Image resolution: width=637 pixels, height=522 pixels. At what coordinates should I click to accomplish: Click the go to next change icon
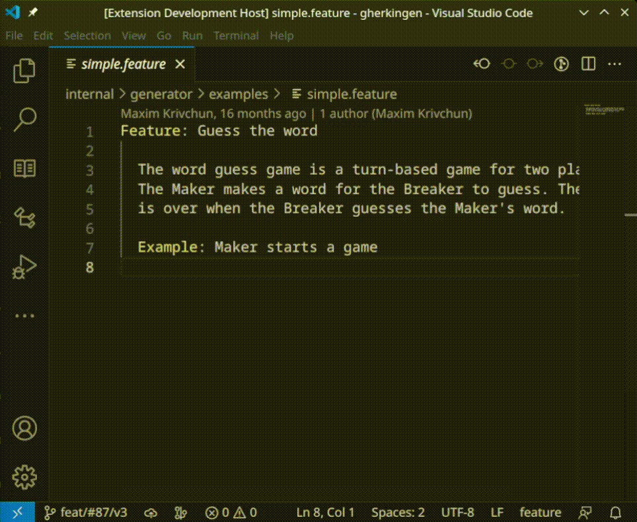[535, 64]
